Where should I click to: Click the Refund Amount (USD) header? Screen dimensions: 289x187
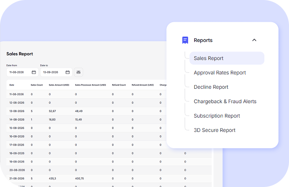[142, 85]
